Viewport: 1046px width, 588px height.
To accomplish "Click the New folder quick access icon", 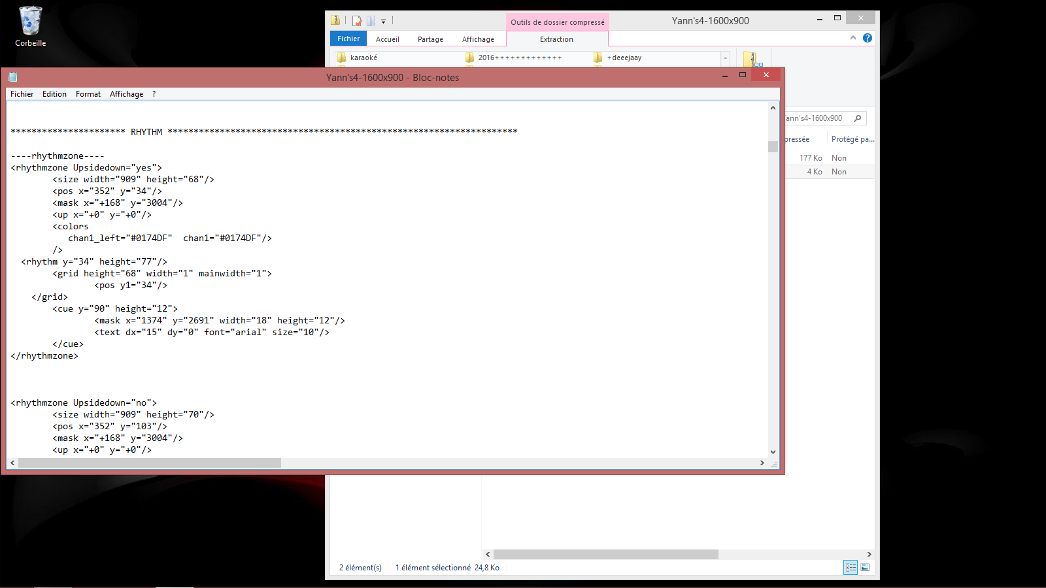I will coord(371,21).
